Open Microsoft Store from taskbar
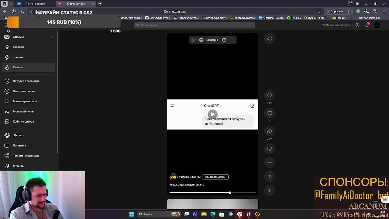The width and height of the screenshot is (389, 219). (222, 214)
